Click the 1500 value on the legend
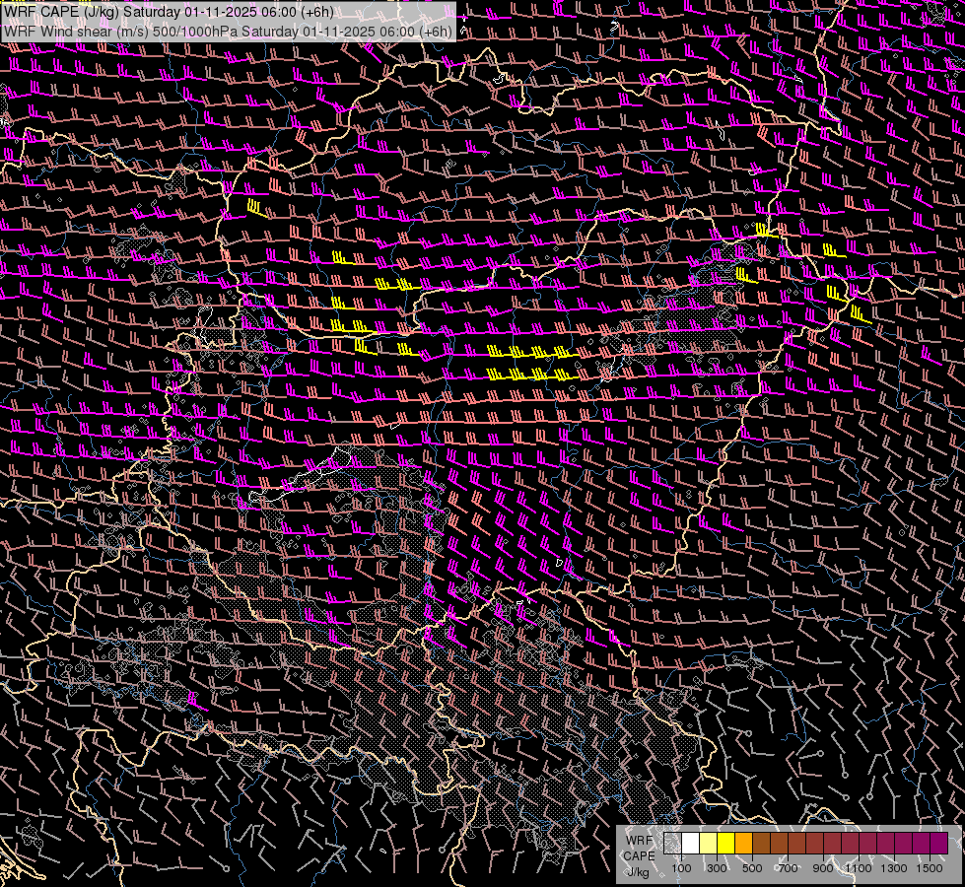The image size is (965, 887). tap(930, 868)
